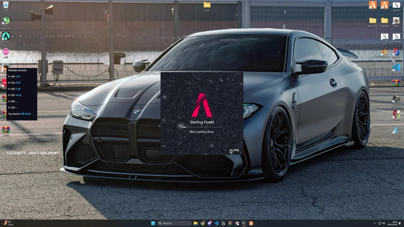Click the Windows Start button
This screenshot has height=227, width=404.
[153, 223]
